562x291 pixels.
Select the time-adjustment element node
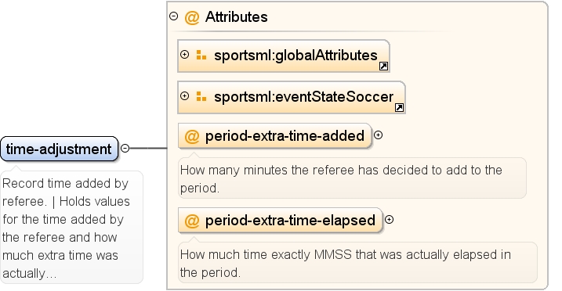59,149
